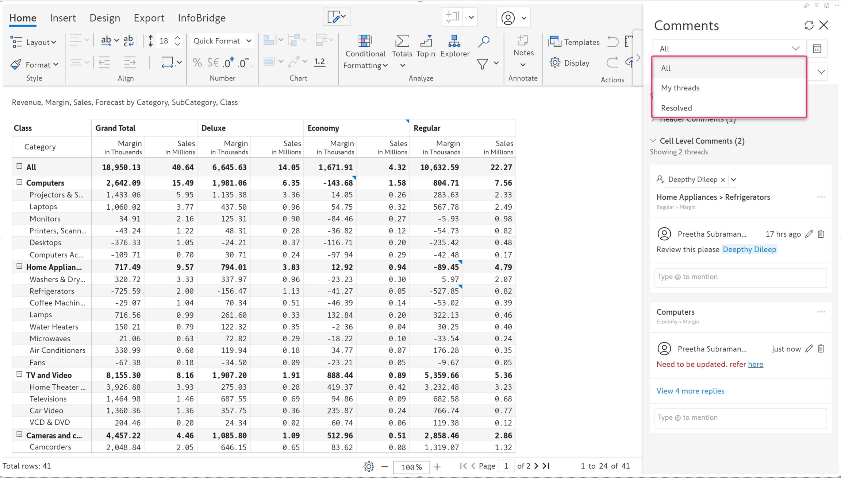This screenshot has height=478, width=841.
Task: Switch to the InfoBridge tab
Action: [201, 18]
